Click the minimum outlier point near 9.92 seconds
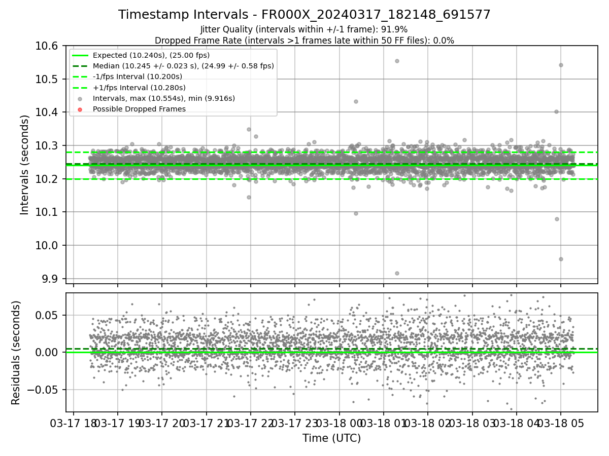The width and height of the screenshot is (609, 456). (x=397, y=273)
